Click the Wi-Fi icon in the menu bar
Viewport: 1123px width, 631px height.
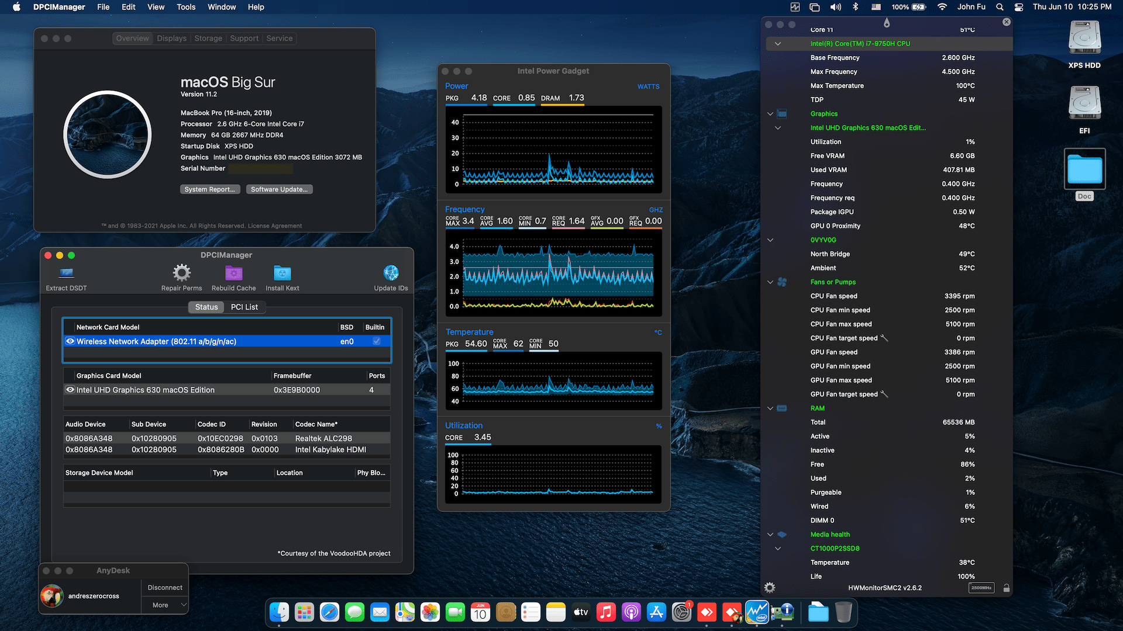pos(942,7)
